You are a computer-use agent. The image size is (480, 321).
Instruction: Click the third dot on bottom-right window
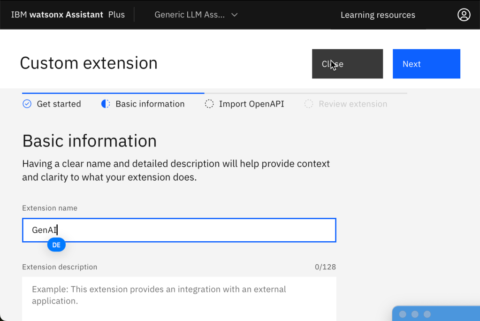pos(427,314)
